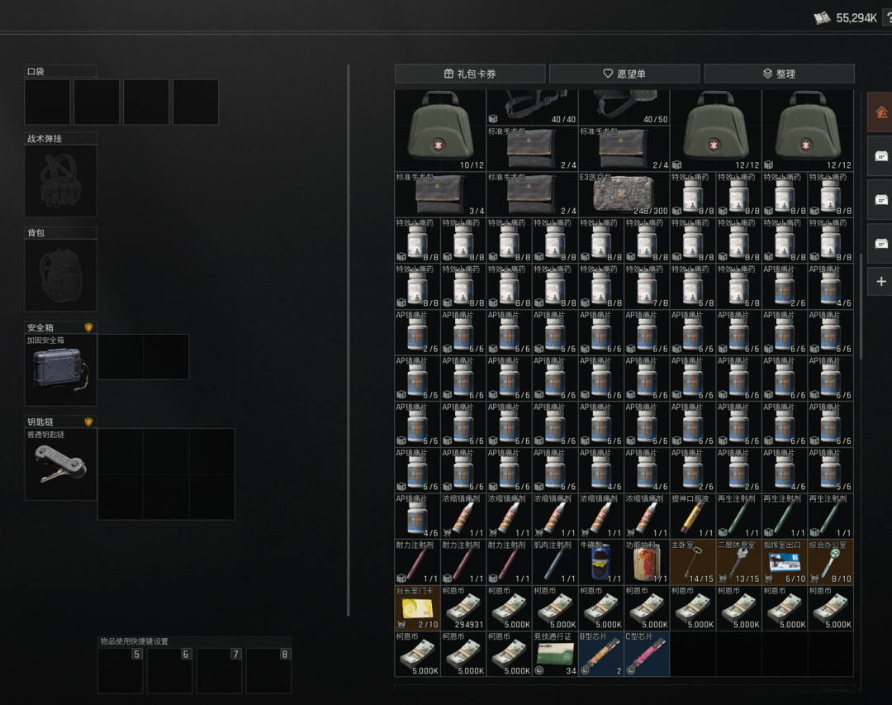The height and width of the screenshot is (705, 892).
Task: Select the AP镇痛片 bottle with 5/6
Action: [831, 469]
